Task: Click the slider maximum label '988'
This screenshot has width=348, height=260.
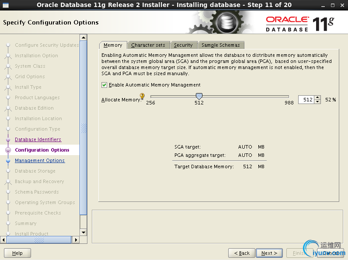Action: [x=289, y=103]
